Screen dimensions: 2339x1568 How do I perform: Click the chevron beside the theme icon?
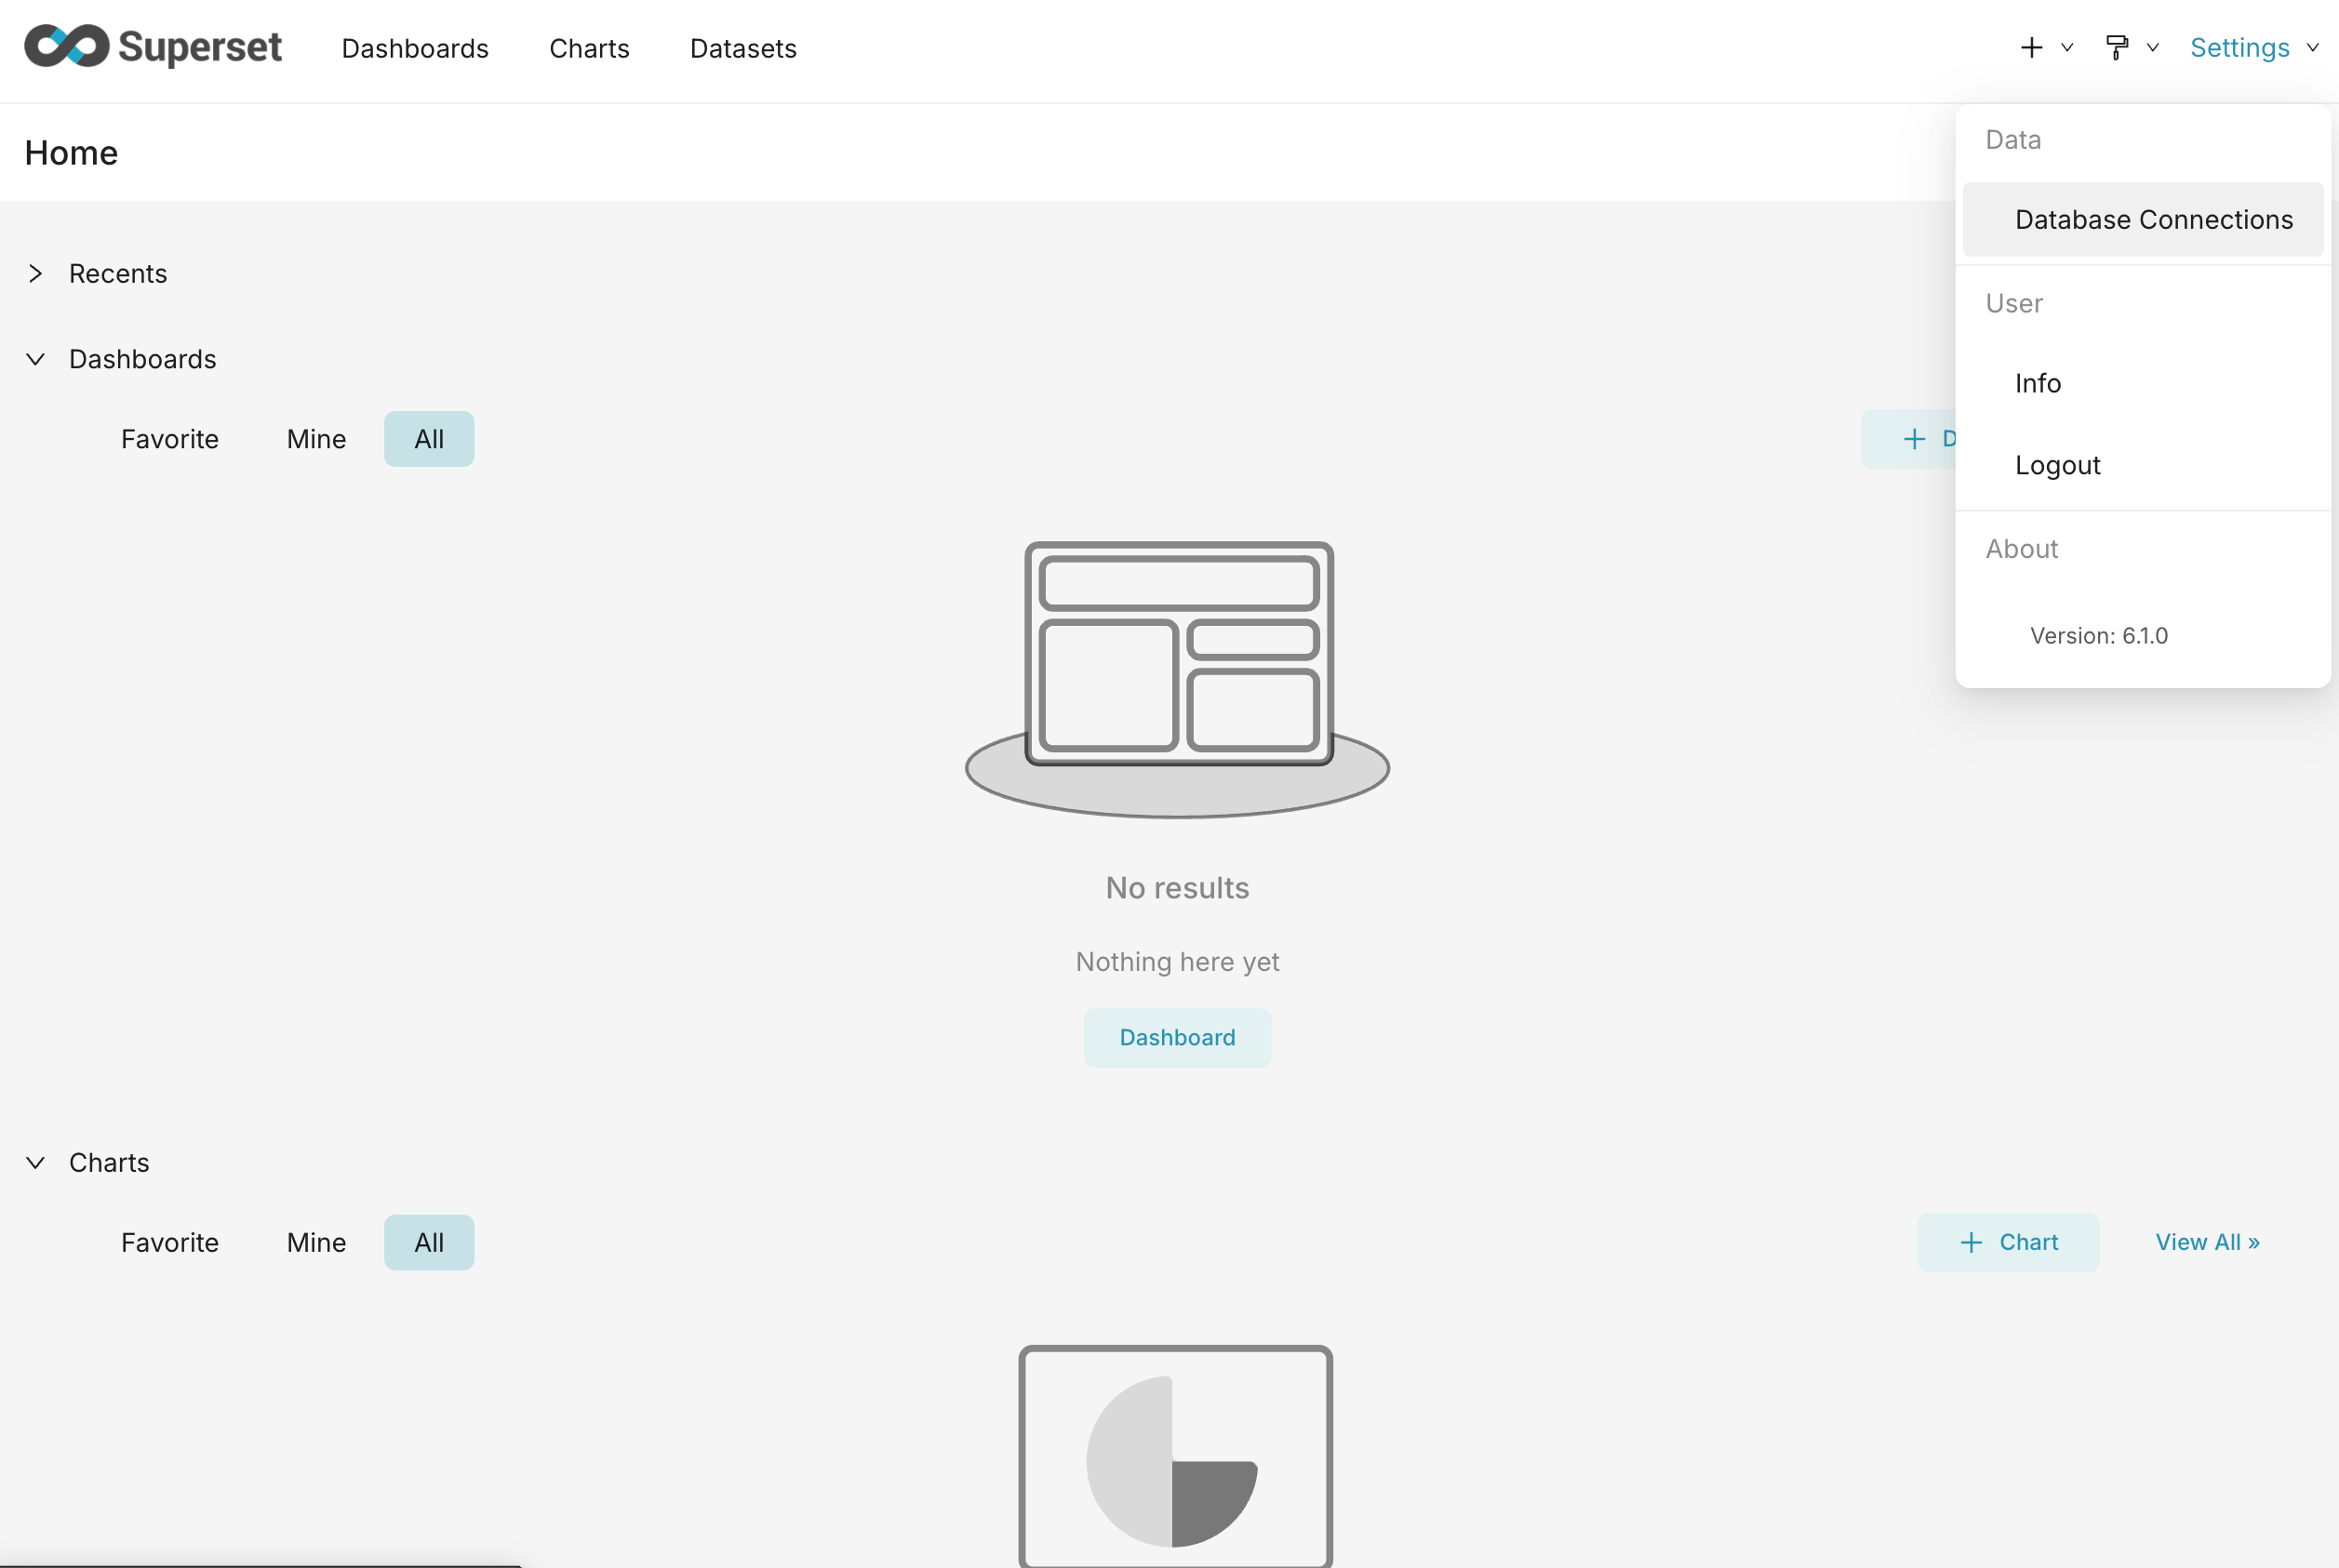tap(2153, 48)
